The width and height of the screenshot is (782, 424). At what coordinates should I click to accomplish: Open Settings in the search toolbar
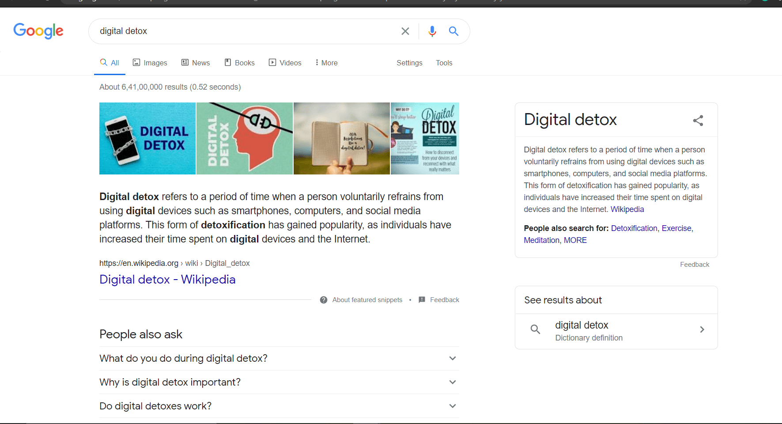click(x=409, y=63)
